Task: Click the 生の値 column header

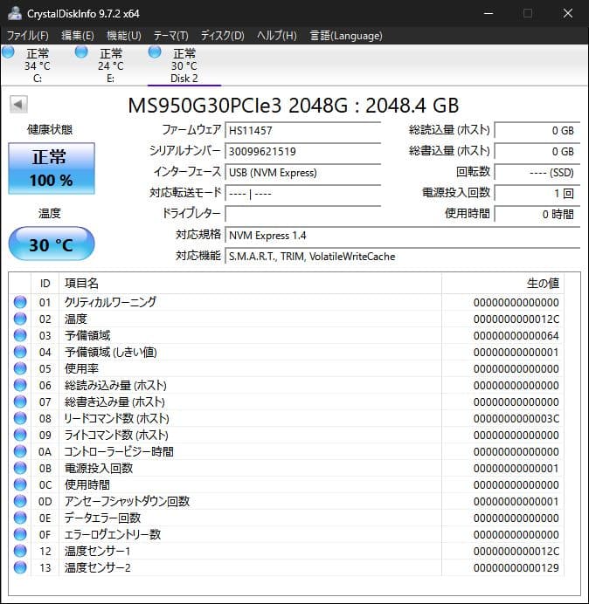Action: click(x=503, y=284)
